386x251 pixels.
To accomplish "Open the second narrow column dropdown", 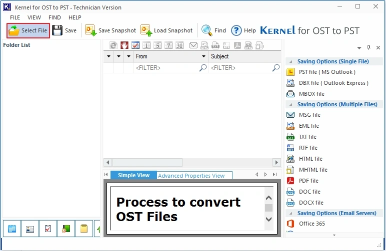I will coord(118,56).
